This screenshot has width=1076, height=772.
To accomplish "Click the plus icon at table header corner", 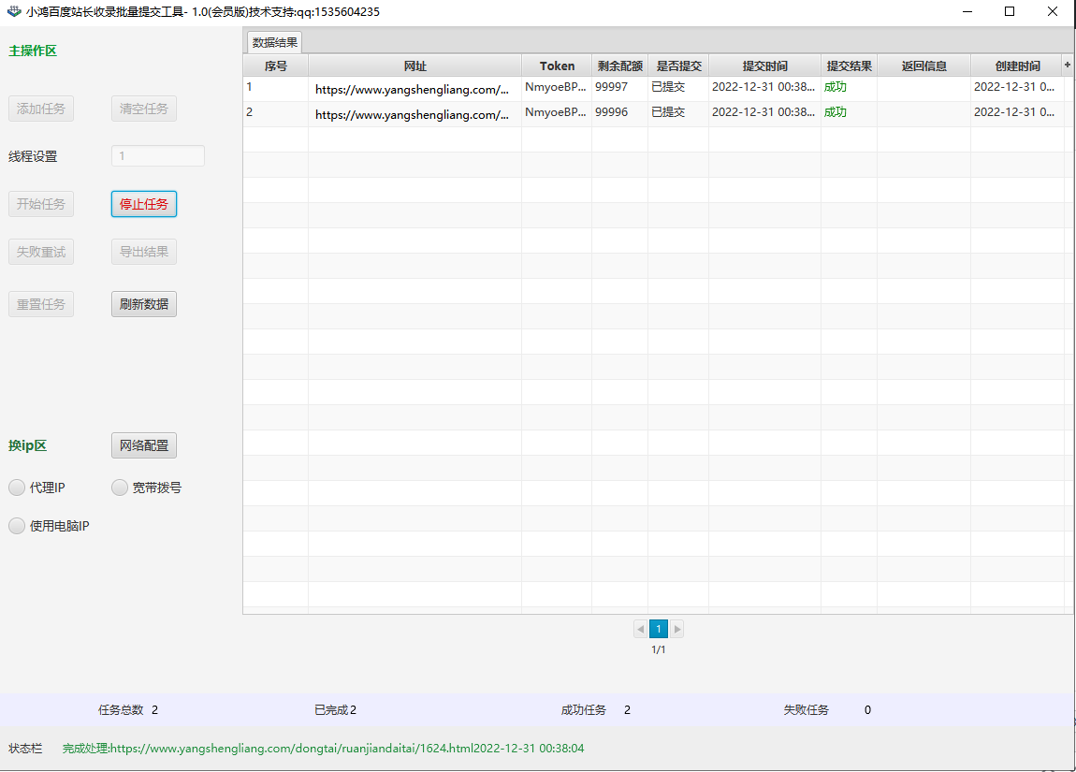I will (x=1068, y=65).
